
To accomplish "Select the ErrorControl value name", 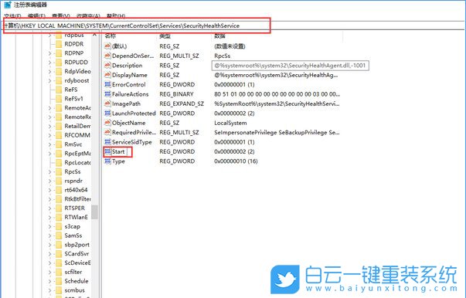I will pyautogui.click(x=129, y=85).
